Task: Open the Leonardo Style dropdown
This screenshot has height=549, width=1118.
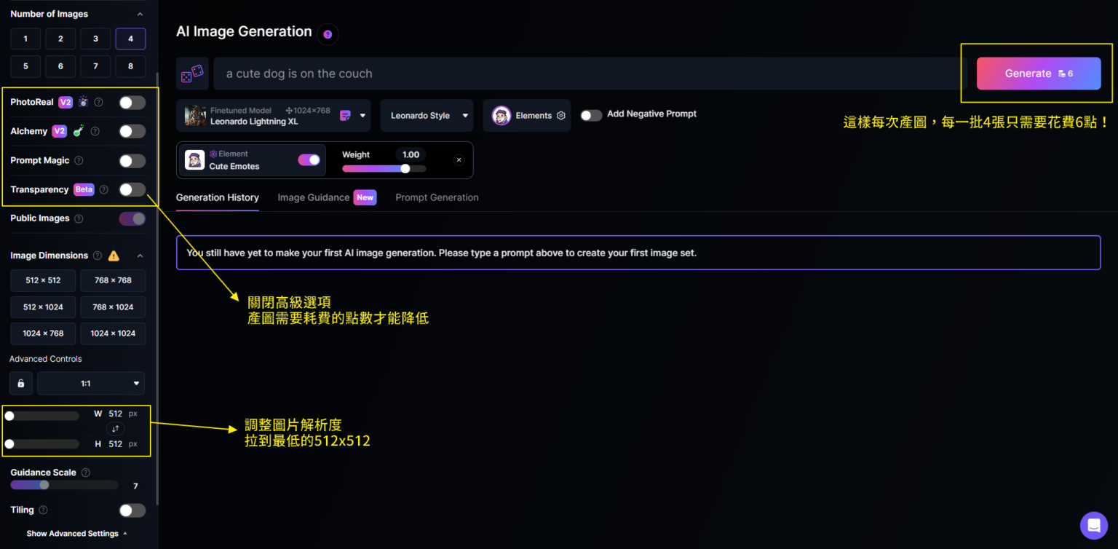Action: [427, 116]
